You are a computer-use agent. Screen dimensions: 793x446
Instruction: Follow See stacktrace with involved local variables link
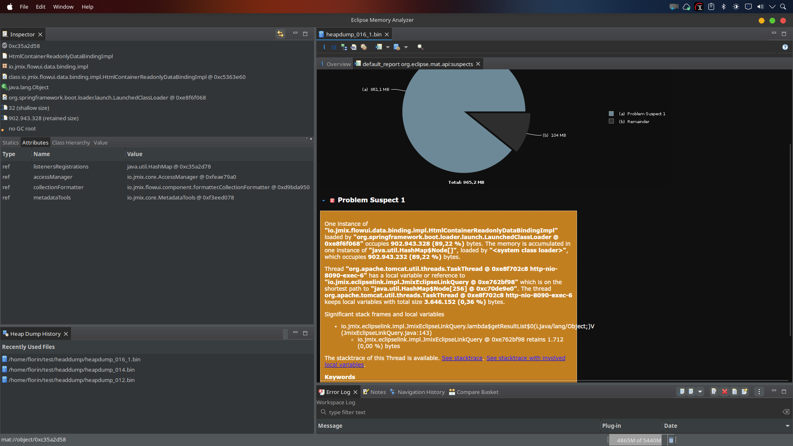point(526,358)
